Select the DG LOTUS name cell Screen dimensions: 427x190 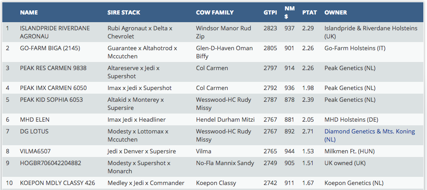click(34, 132)
